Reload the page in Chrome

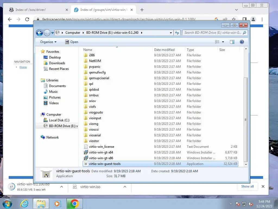click(27, 19)
